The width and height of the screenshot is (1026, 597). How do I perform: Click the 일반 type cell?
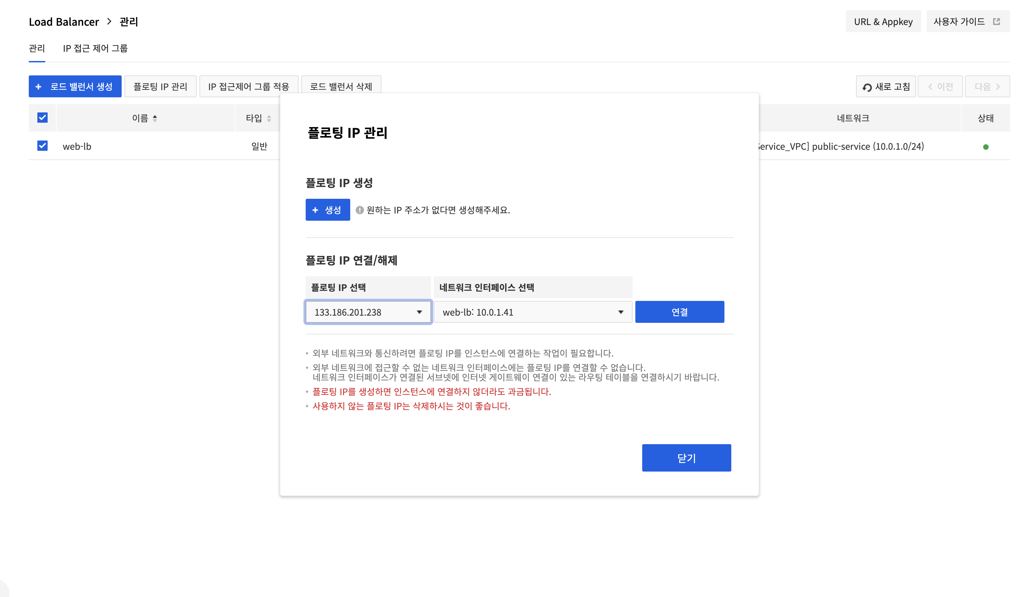[259, 146]
